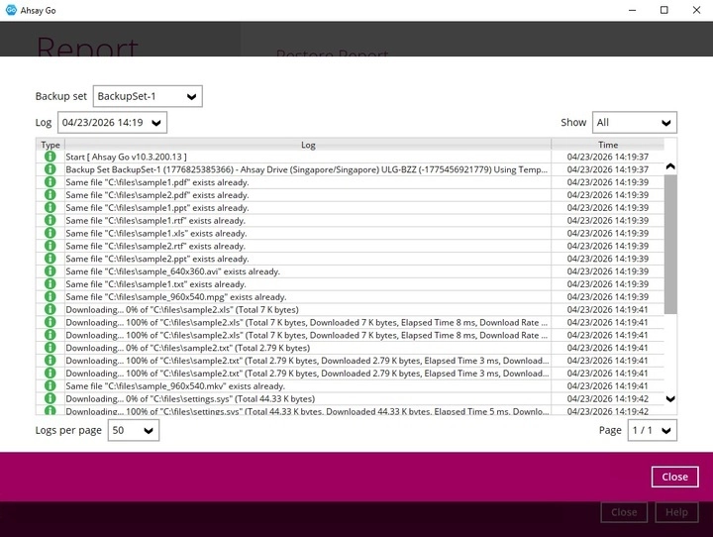Click info icon beside sample1.pdf exists row
Viewport: 713px width, 537px height.
coord(51,182)
